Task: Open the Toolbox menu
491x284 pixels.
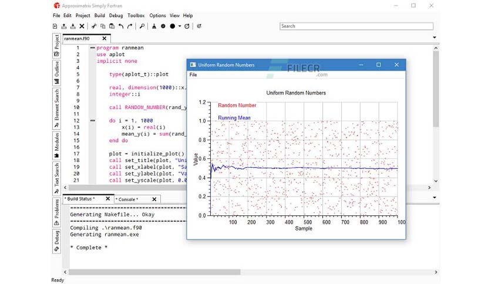Action: [136, 15]
